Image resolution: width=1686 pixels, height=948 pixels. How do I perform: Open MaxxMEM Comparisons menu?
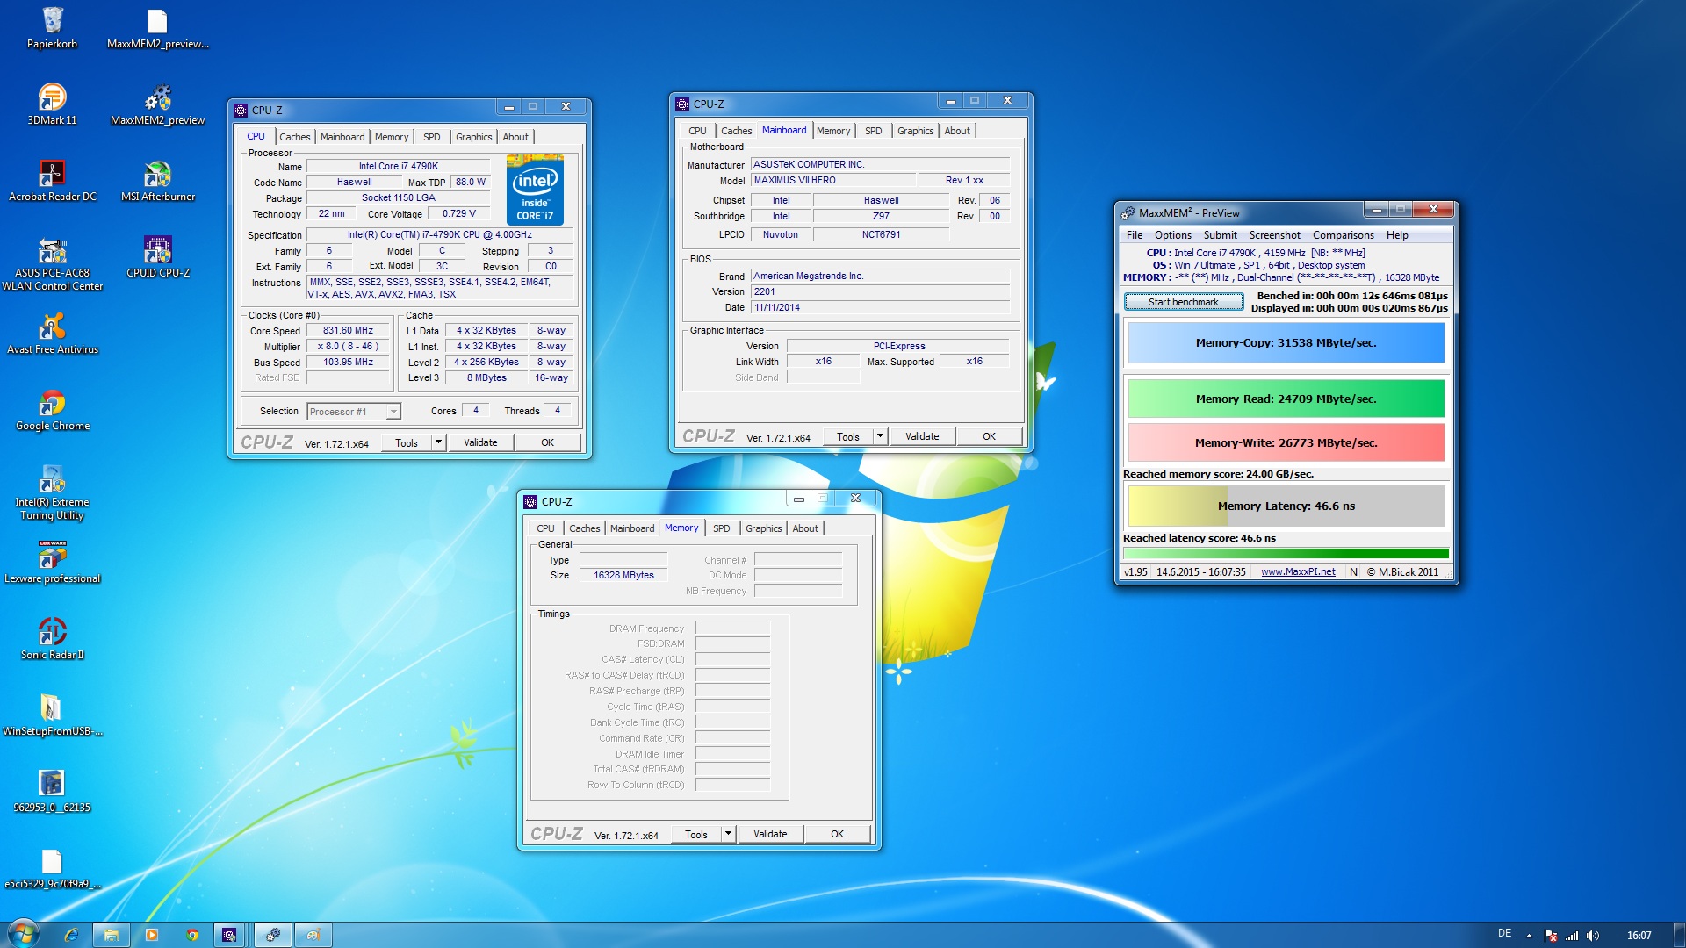(x=1344, y=235)
